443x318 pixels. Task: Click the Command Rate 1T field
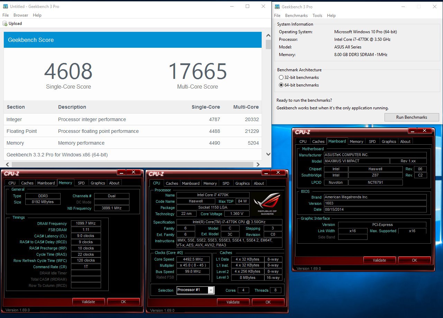86,267
